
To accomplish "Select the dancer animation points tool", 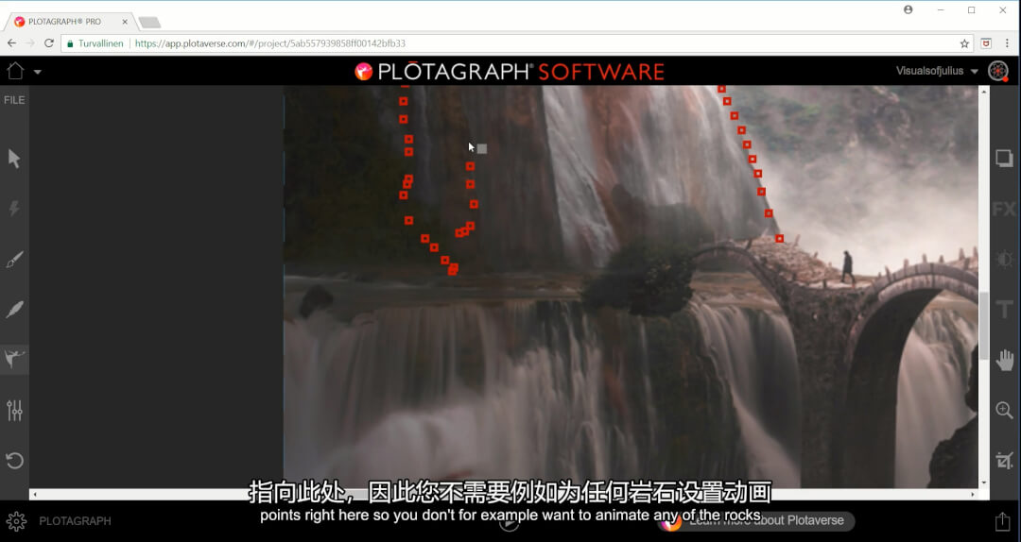I will click(x=13, y=359).
